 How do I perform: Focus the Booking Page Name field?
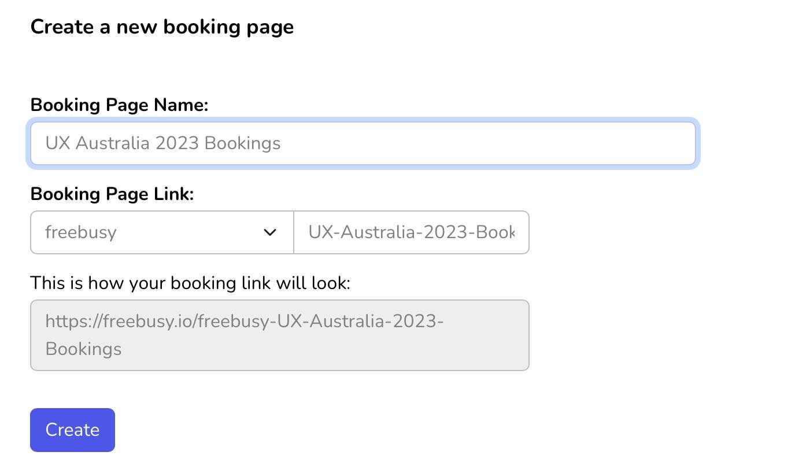tap(363, 143)
